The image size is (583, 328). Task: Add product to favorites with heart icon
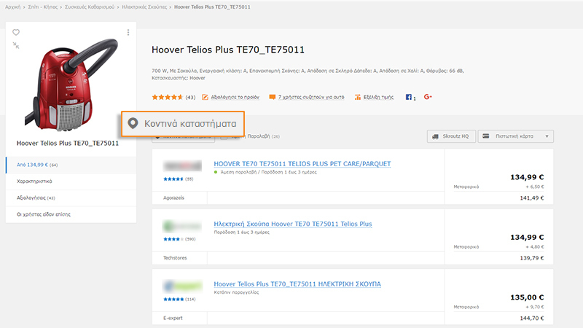(x=16, y=32)
